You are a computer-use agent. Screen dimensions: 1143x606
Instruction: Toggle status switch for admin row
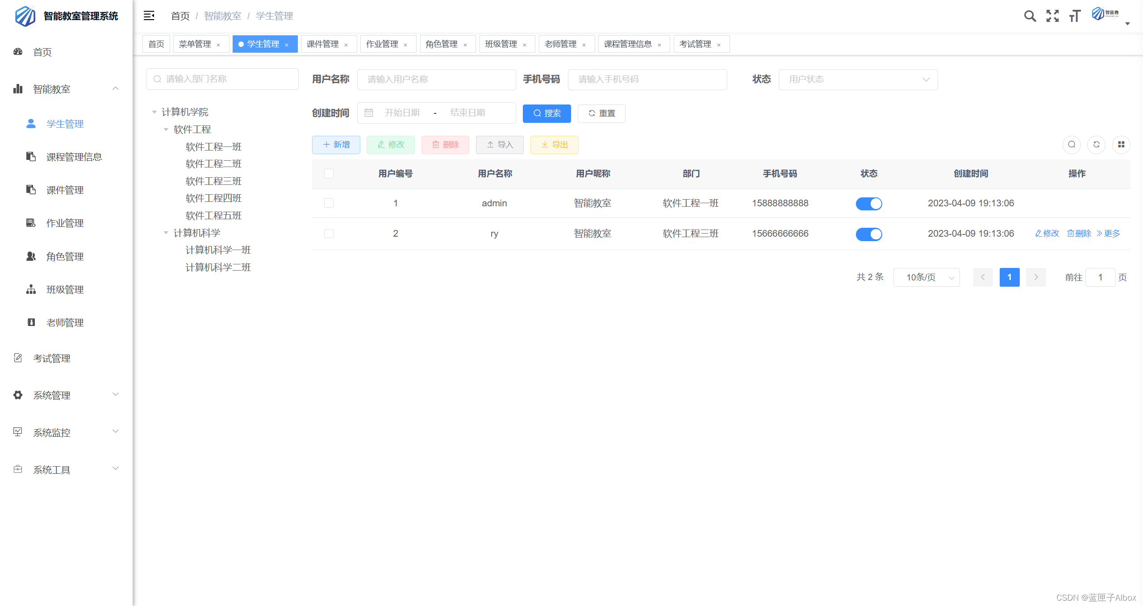coord(868,204)
